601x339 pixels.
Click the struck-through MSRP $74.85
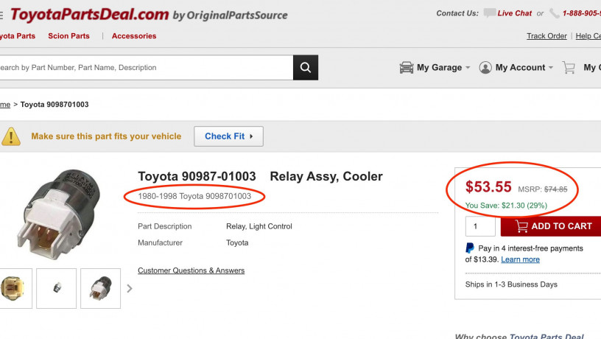point(556,189)
